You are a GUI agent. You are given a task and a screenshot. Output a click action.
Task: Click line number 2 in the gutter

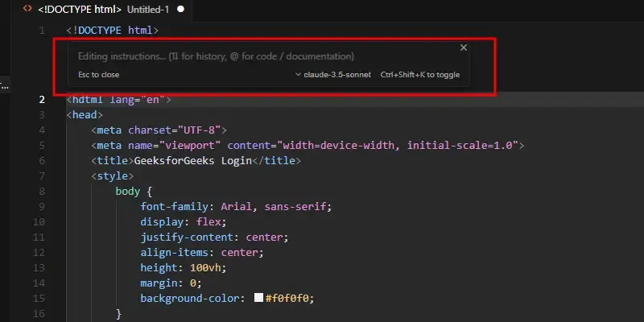(x=42, y=100)
